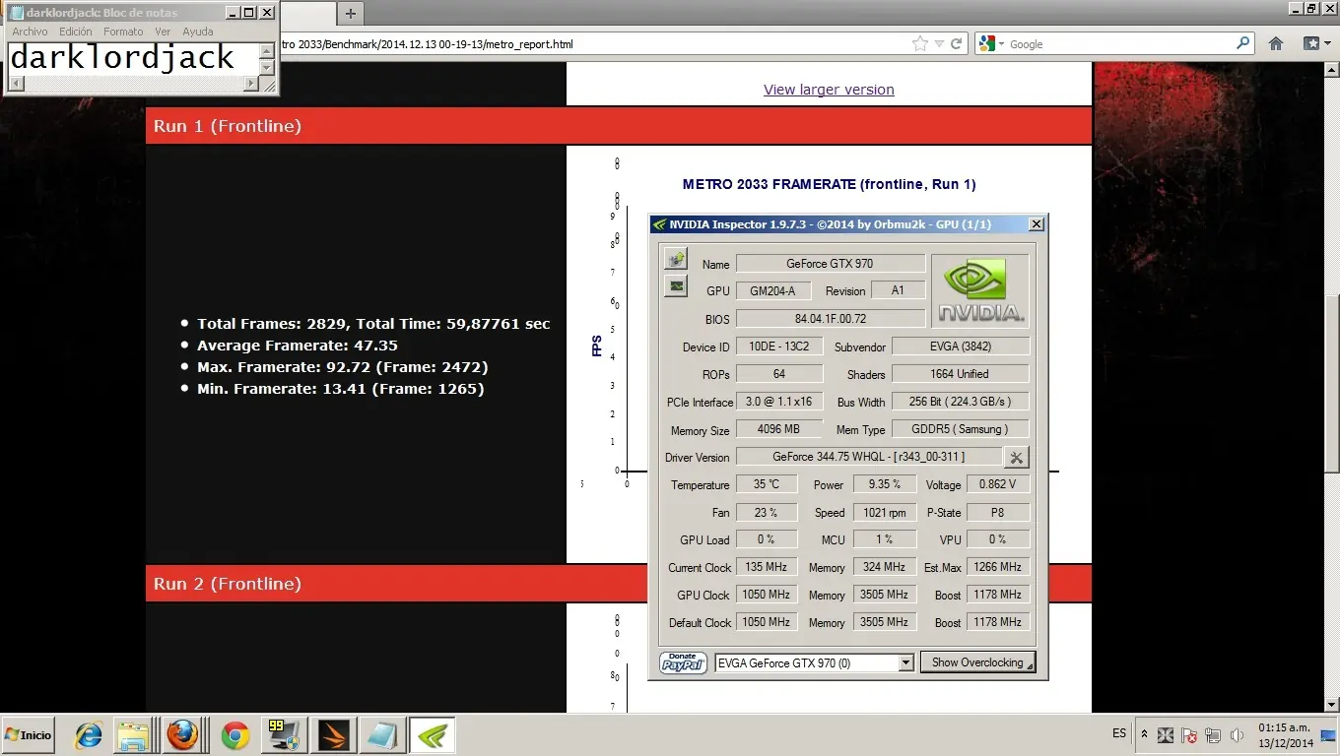Open the volume speaker tray icon
1340x756 pixels.
1236,735
